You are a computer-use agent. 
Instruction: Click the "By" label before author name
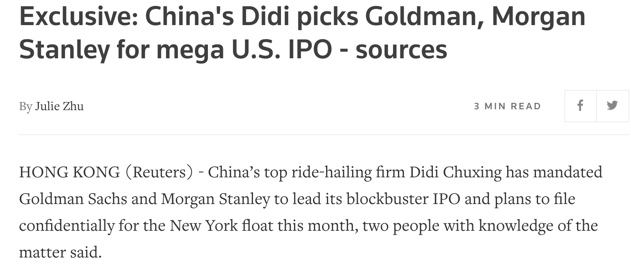pos(25,106)
